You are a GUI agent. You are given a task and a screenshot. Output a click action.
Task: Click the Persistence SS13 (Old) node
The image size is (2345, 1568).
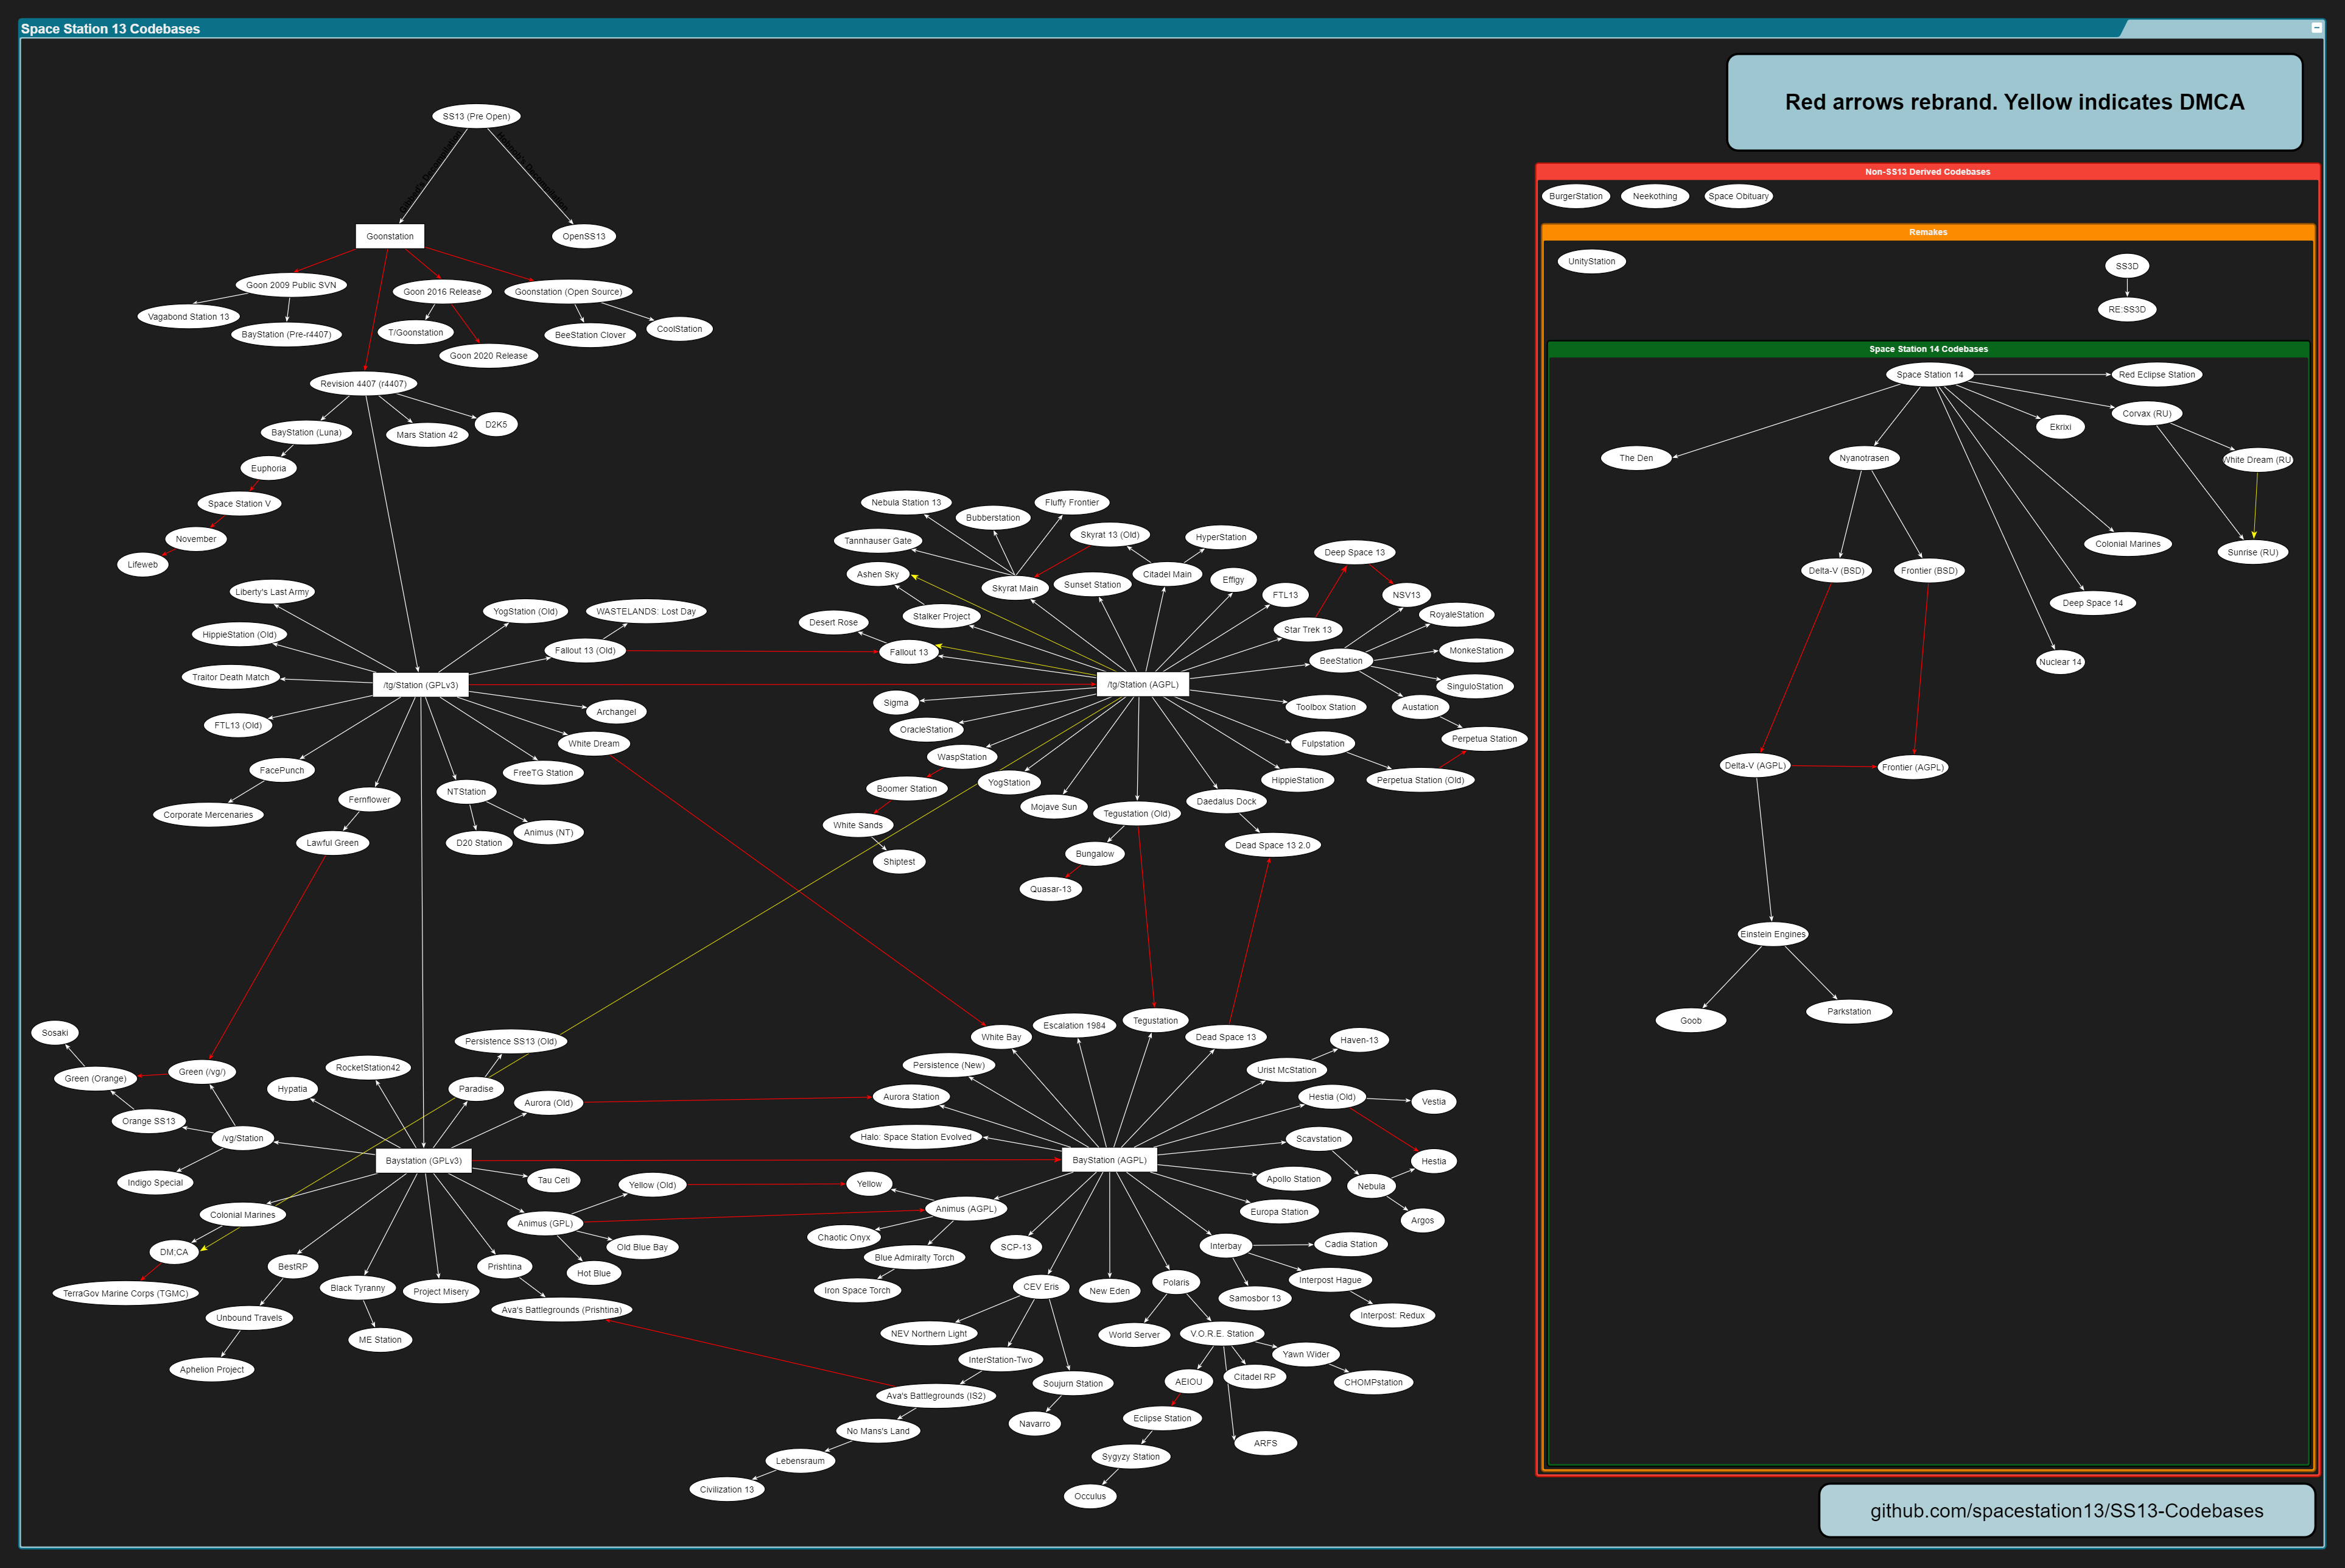tap(511, 1041)
